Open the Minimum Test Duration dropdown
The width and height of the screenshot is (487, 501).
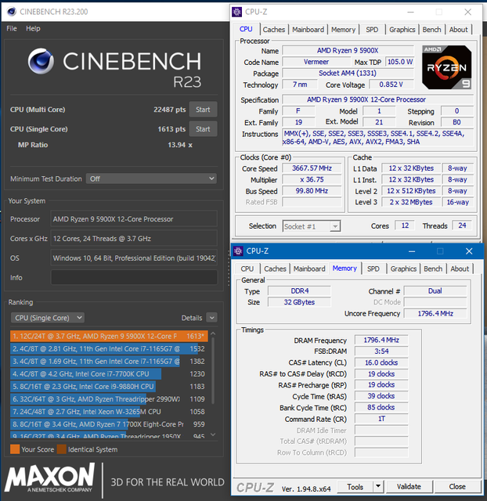coord(151,178)
